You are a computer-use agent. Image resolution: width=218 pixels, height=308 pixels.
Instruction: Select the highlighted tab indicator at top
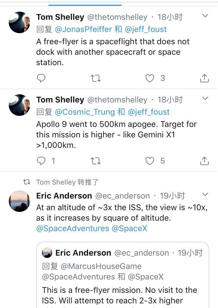tap(85, 5)
